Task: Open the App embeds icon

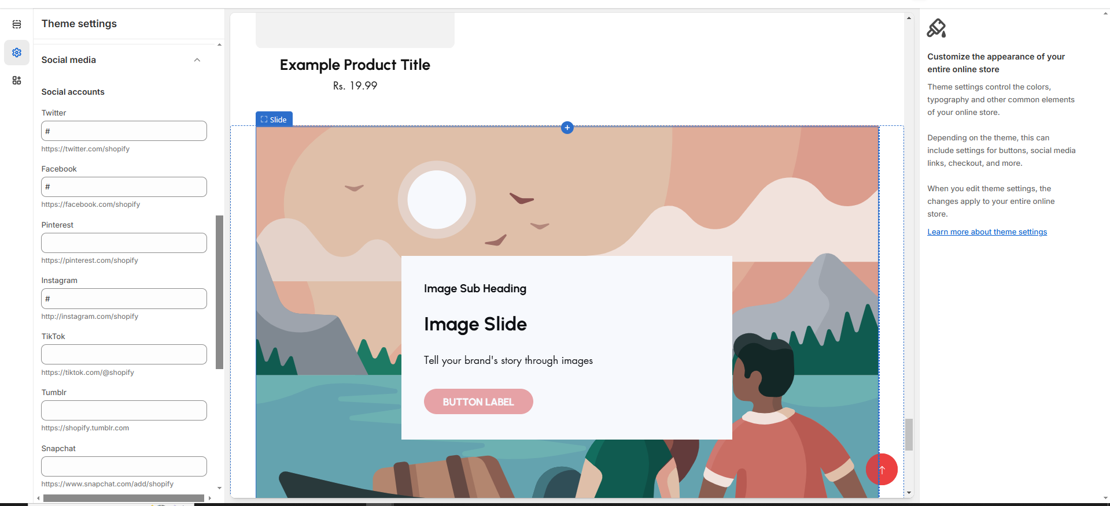Action: pyautogui.click(x=17, y=80)
